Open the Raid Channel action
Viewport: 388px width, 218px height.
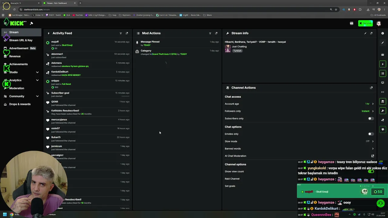[232, 179]
